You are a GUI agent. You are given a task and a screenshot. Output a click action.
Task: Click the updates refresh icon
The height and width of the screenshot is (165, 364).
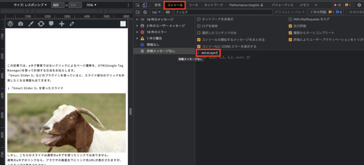pos(41,24)
